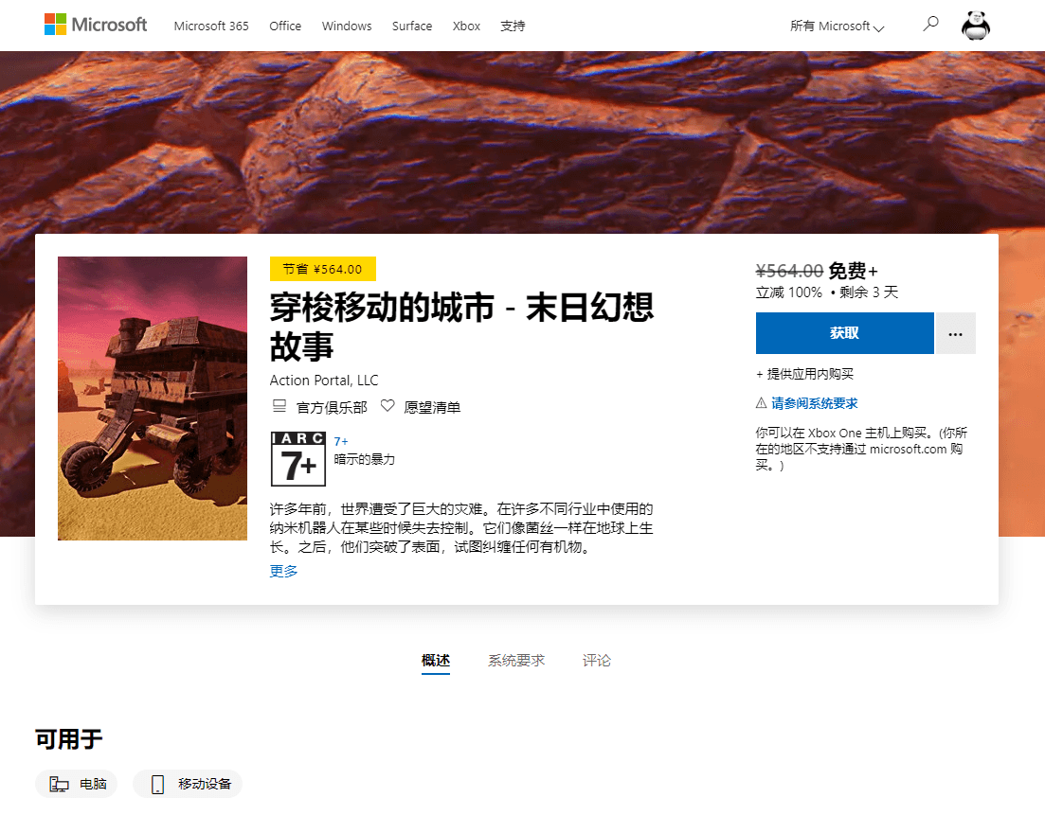Click the game cover art thumbnail

tap(153, 399)
